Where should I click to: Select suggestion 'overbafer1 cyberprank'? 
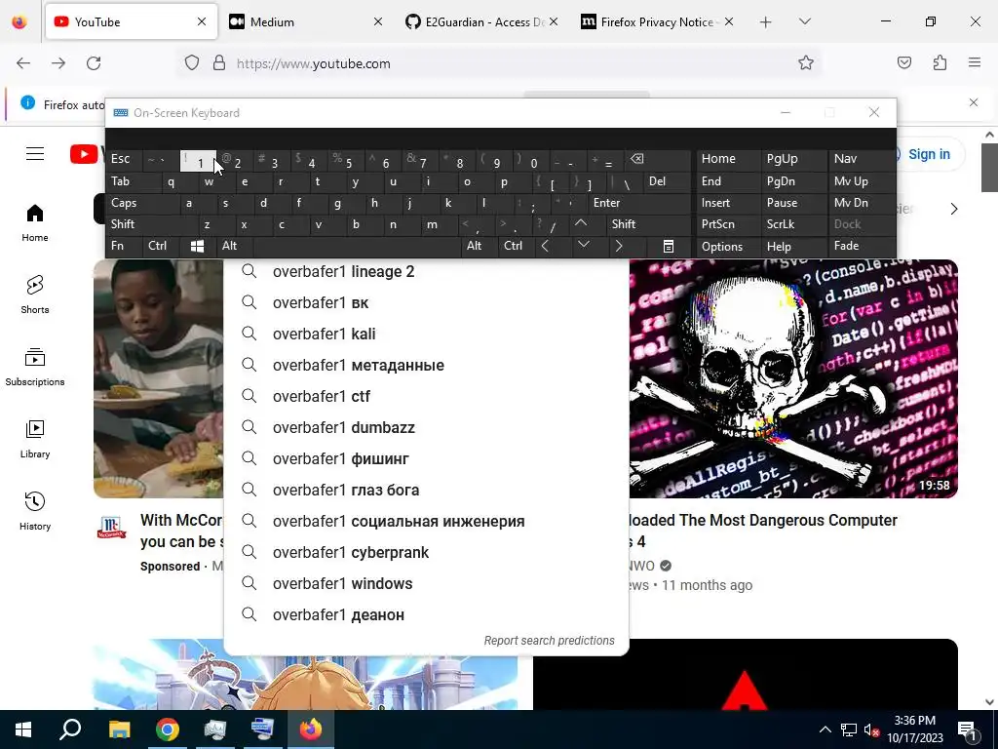click(426, 553)
